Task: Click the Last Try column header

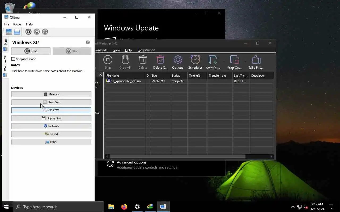Action: [x=241, y=76]
